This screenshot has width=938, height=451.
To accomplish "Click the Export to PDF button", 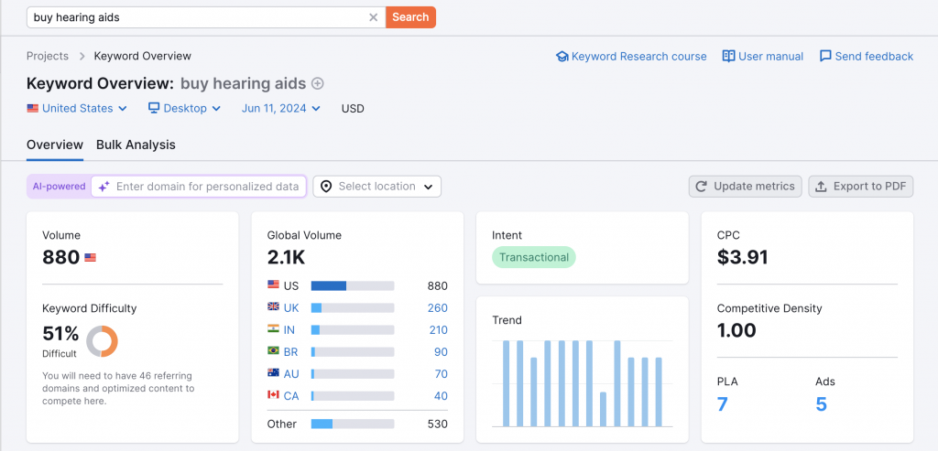I will click(861, 187).
